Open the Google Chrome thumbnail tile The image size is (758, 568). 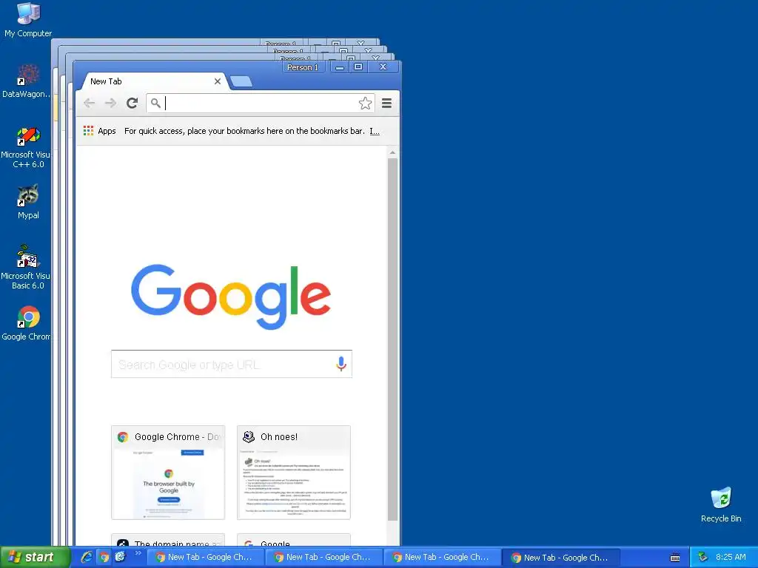click(168, 473)
